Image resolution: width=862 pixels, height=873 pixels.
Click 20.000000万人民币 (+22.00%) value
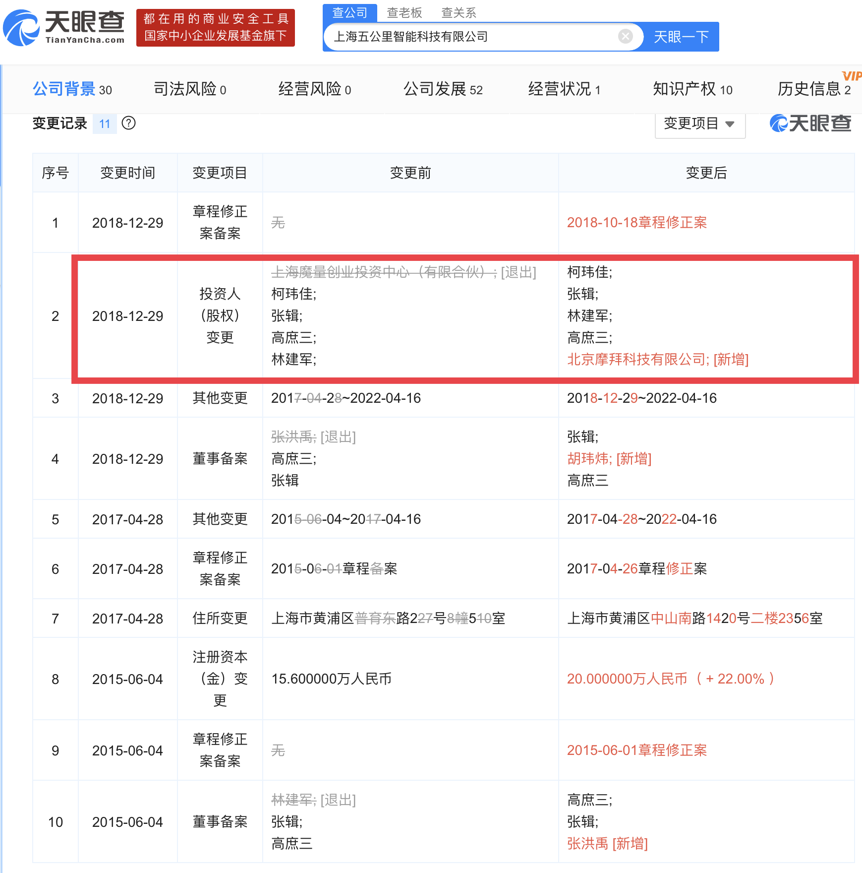(671, 679)
